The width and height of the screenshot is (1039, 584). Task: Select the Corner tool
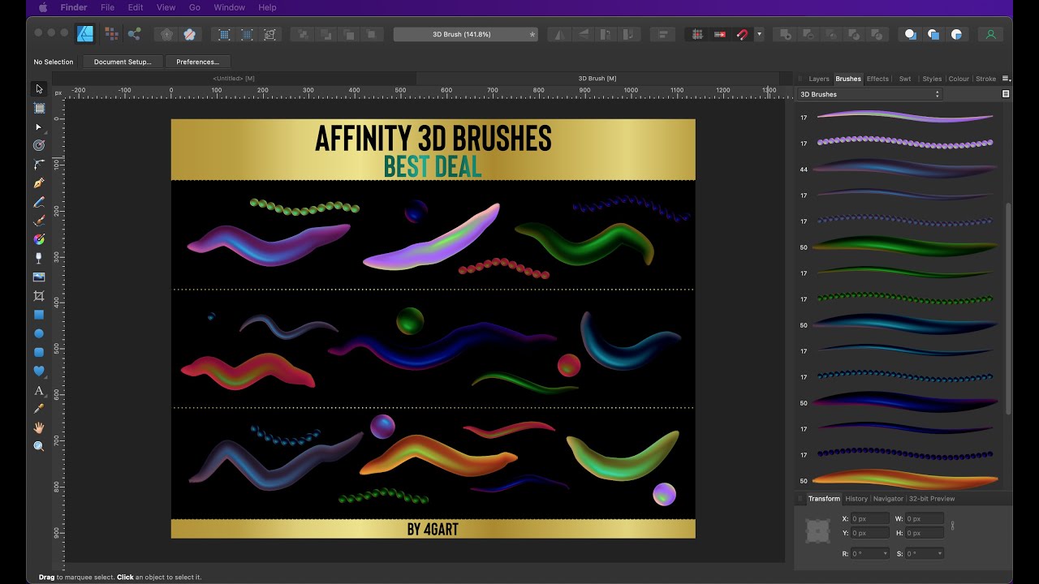pos(39,165)
